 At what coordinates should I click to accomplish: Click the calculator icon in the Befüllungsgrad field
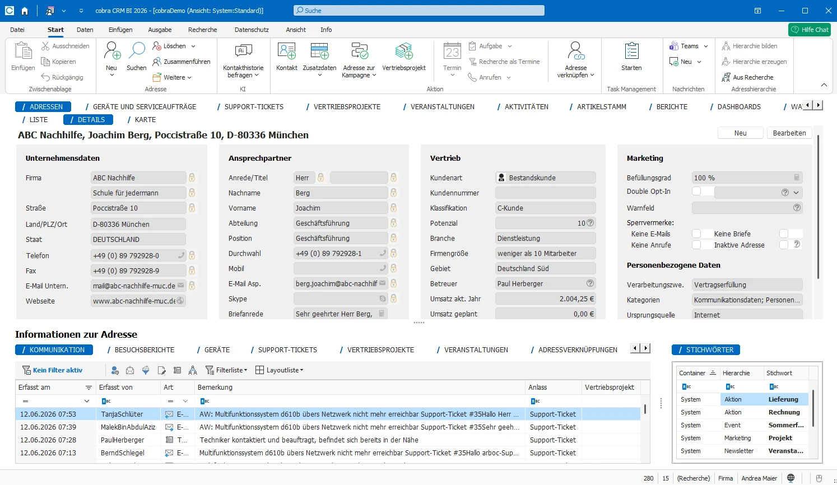pyautogui.click(x=797, y=178)
